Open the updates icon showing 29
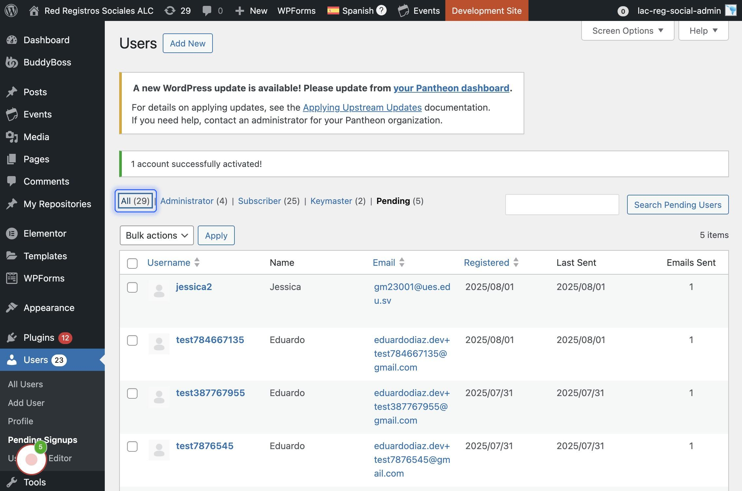Viewport: 742px width, 491px height. point(170,10)
